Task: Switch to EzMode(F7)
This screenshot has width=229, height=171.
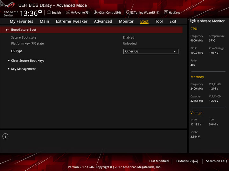Action: [x=187, y=161]
